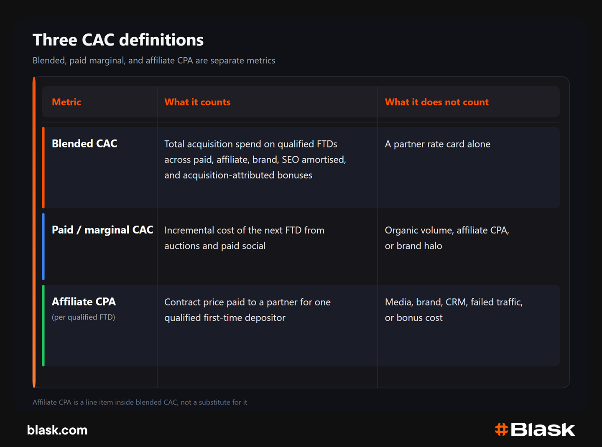Click the orange hash icon beside Blask
The image size is (602, 447).
tap(501, 429)
